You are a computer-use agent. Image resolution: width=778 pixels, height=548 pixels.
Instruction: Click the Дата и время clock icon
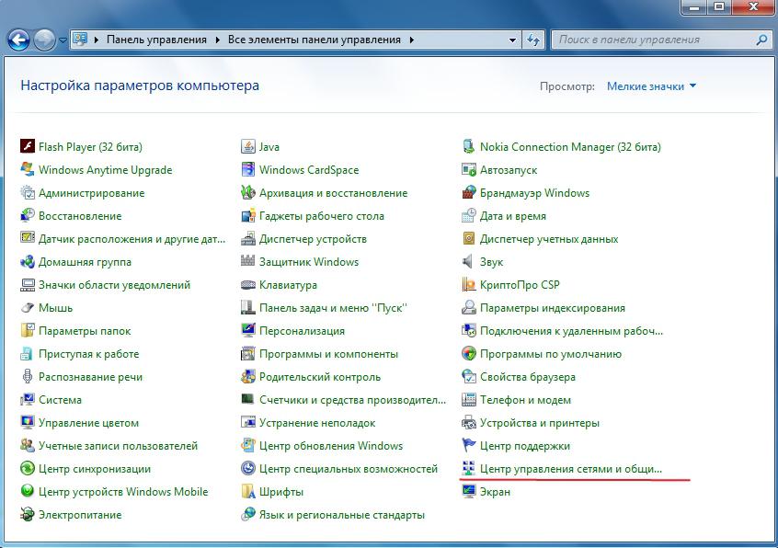point(468,216)
